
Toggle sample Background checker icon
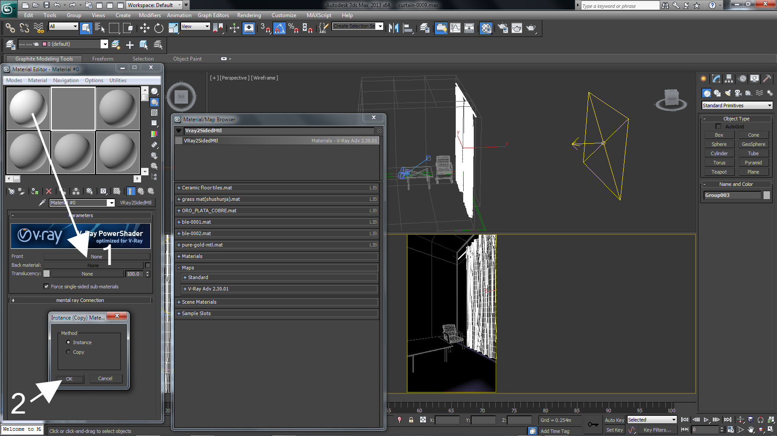coord(154,113)
